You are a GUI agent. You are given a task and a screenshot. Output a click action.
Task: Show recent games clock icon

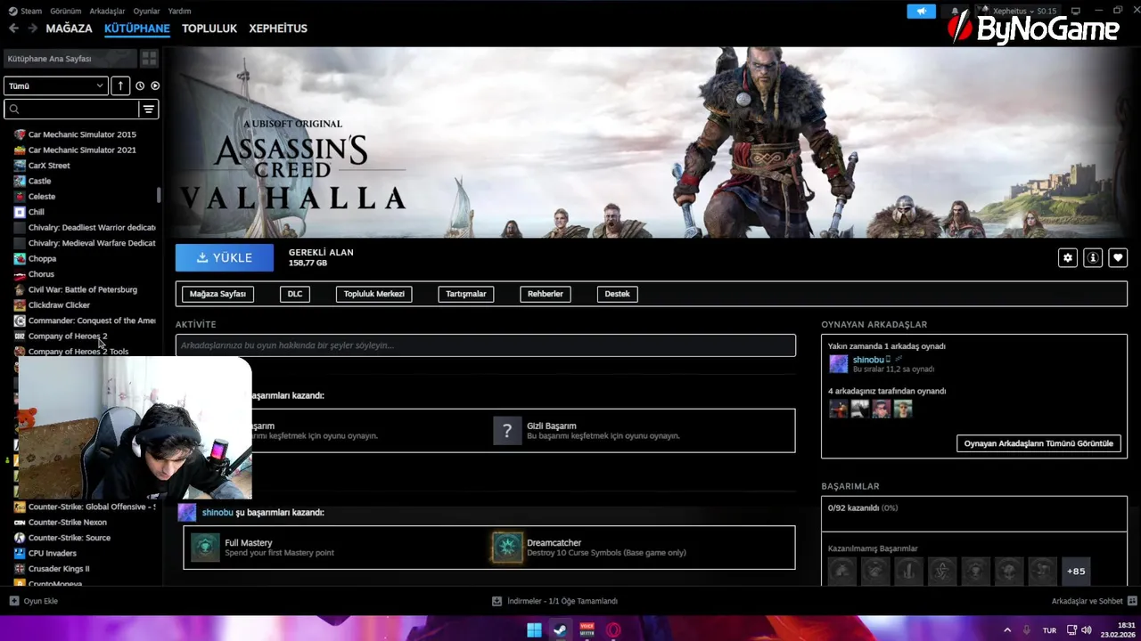tap(140, 85)
